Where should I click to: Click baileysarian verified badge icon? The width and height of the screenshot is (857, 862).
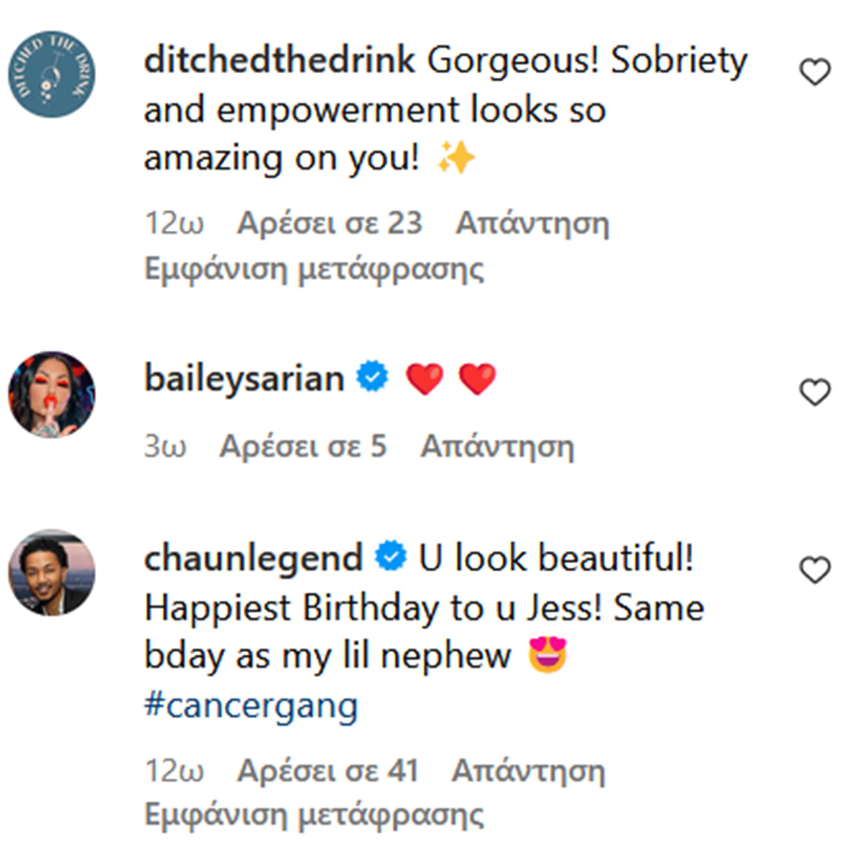tap(372, 378)
